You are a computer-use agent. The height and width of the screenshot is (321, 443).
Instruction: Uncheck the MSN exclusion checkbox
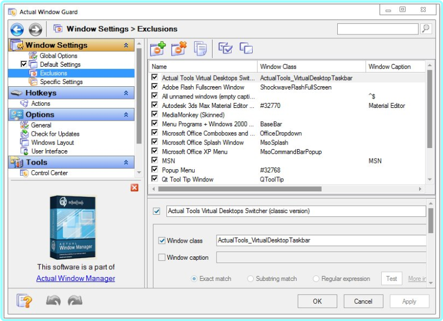pyautogui.click(x=155, y=160)
